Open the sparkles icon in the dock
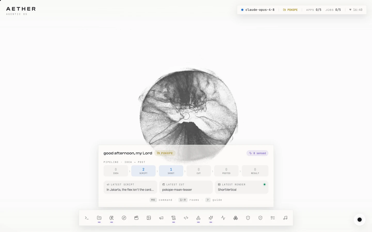This screenshot has height=232, width=372. [x=211, y=218]
